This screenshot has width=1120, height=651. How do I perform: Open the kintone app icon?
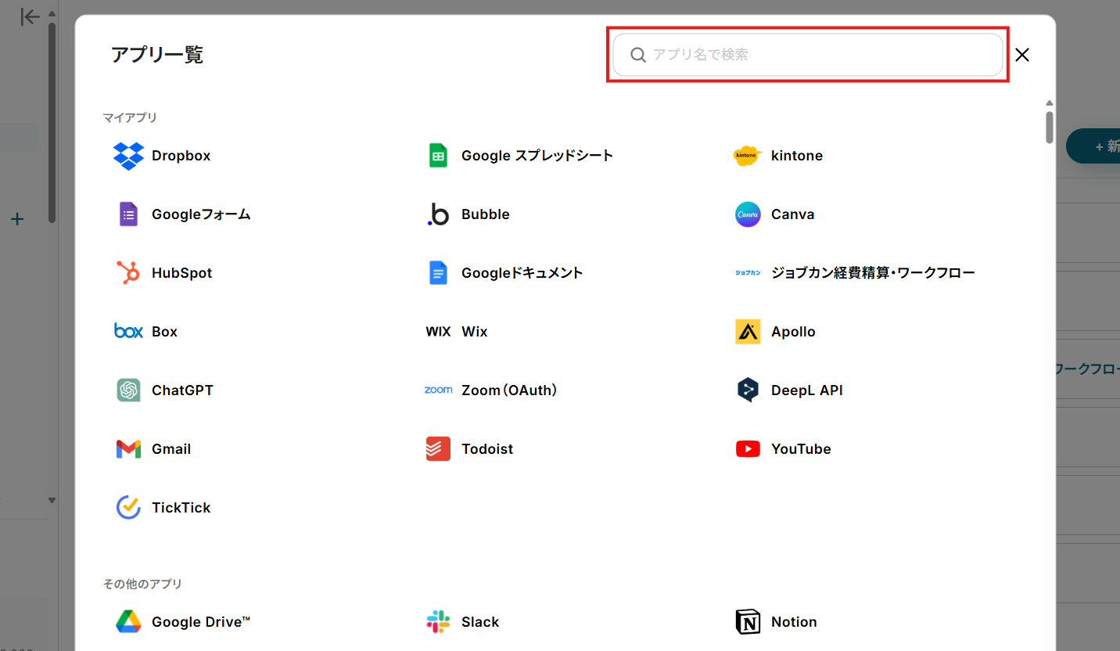748,156
